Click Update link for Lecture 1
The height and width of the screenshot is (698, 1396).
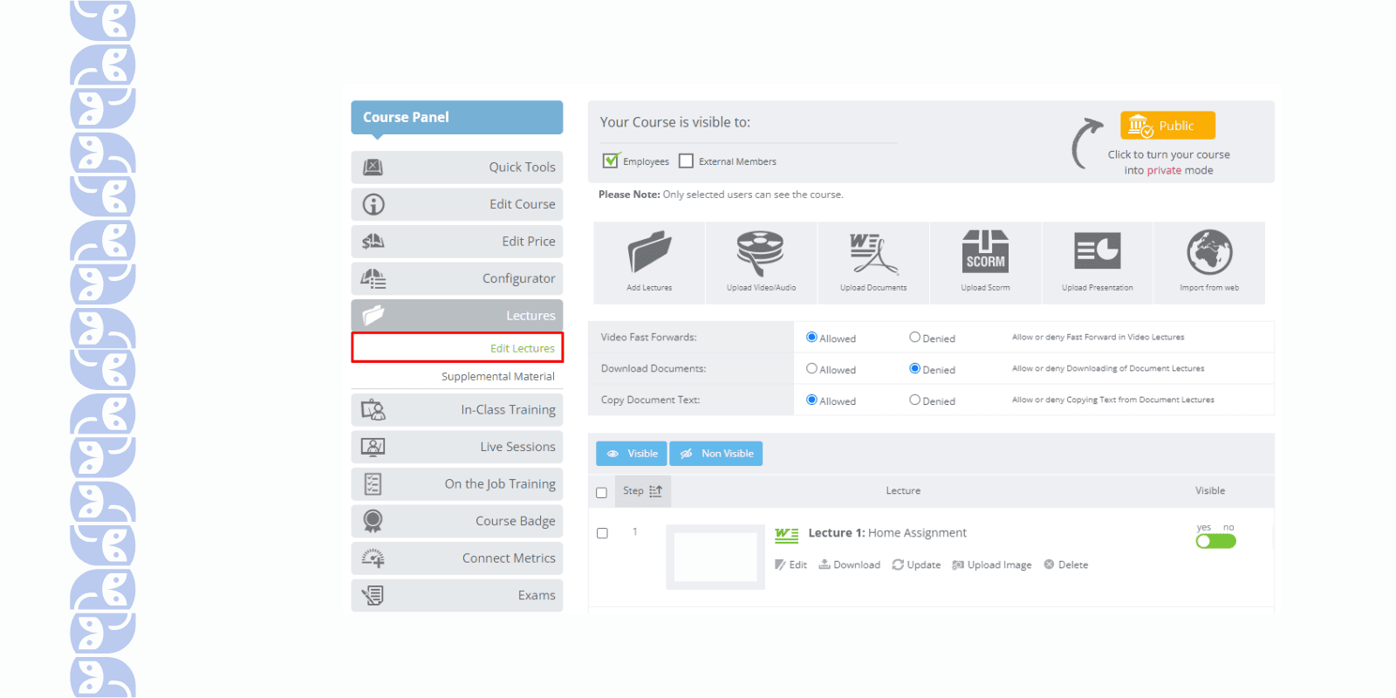tap(916, 565)
